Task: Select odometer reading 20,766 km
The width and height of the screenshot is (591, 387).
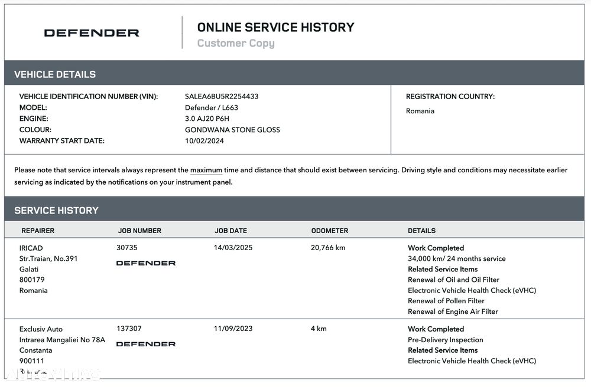Action: pyautogui.click(x=328, y=248)
